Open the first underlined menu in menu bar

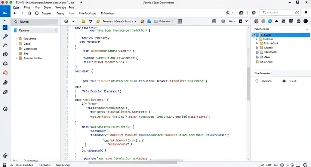(16, 7)
